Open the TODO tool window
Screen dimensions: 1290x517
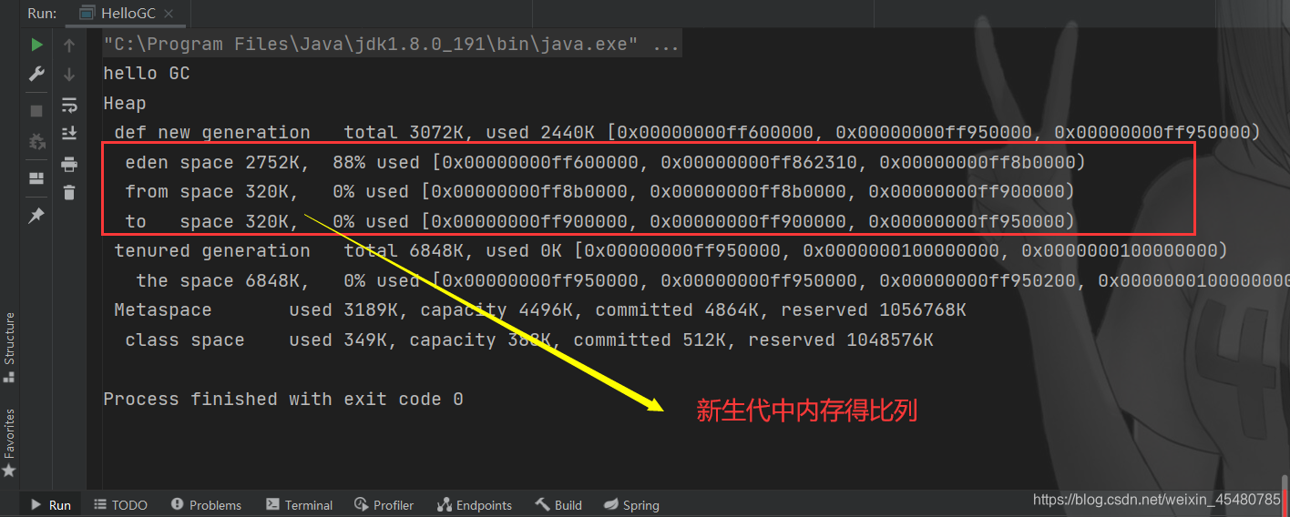(x=119, y=504)
